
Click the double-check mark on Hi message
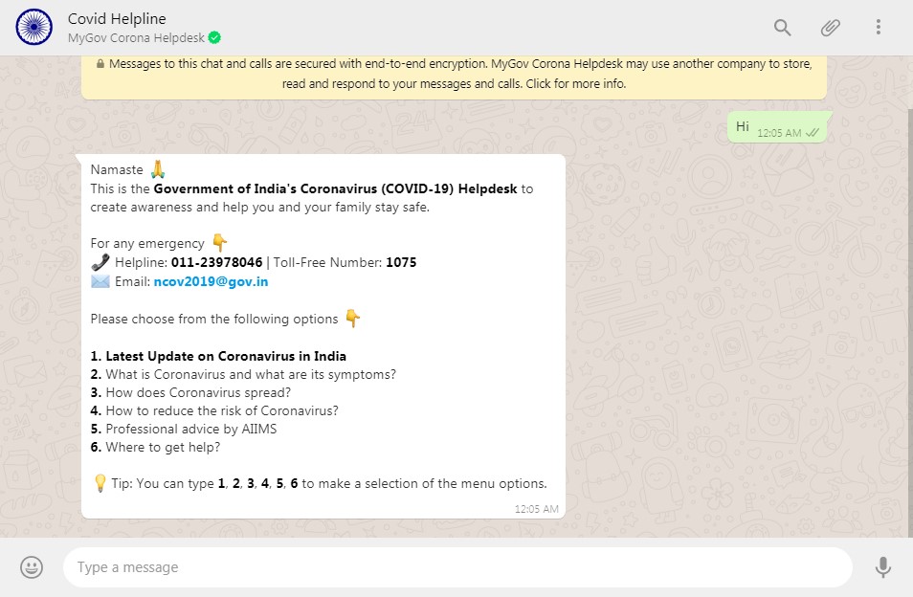pos(813,133)
